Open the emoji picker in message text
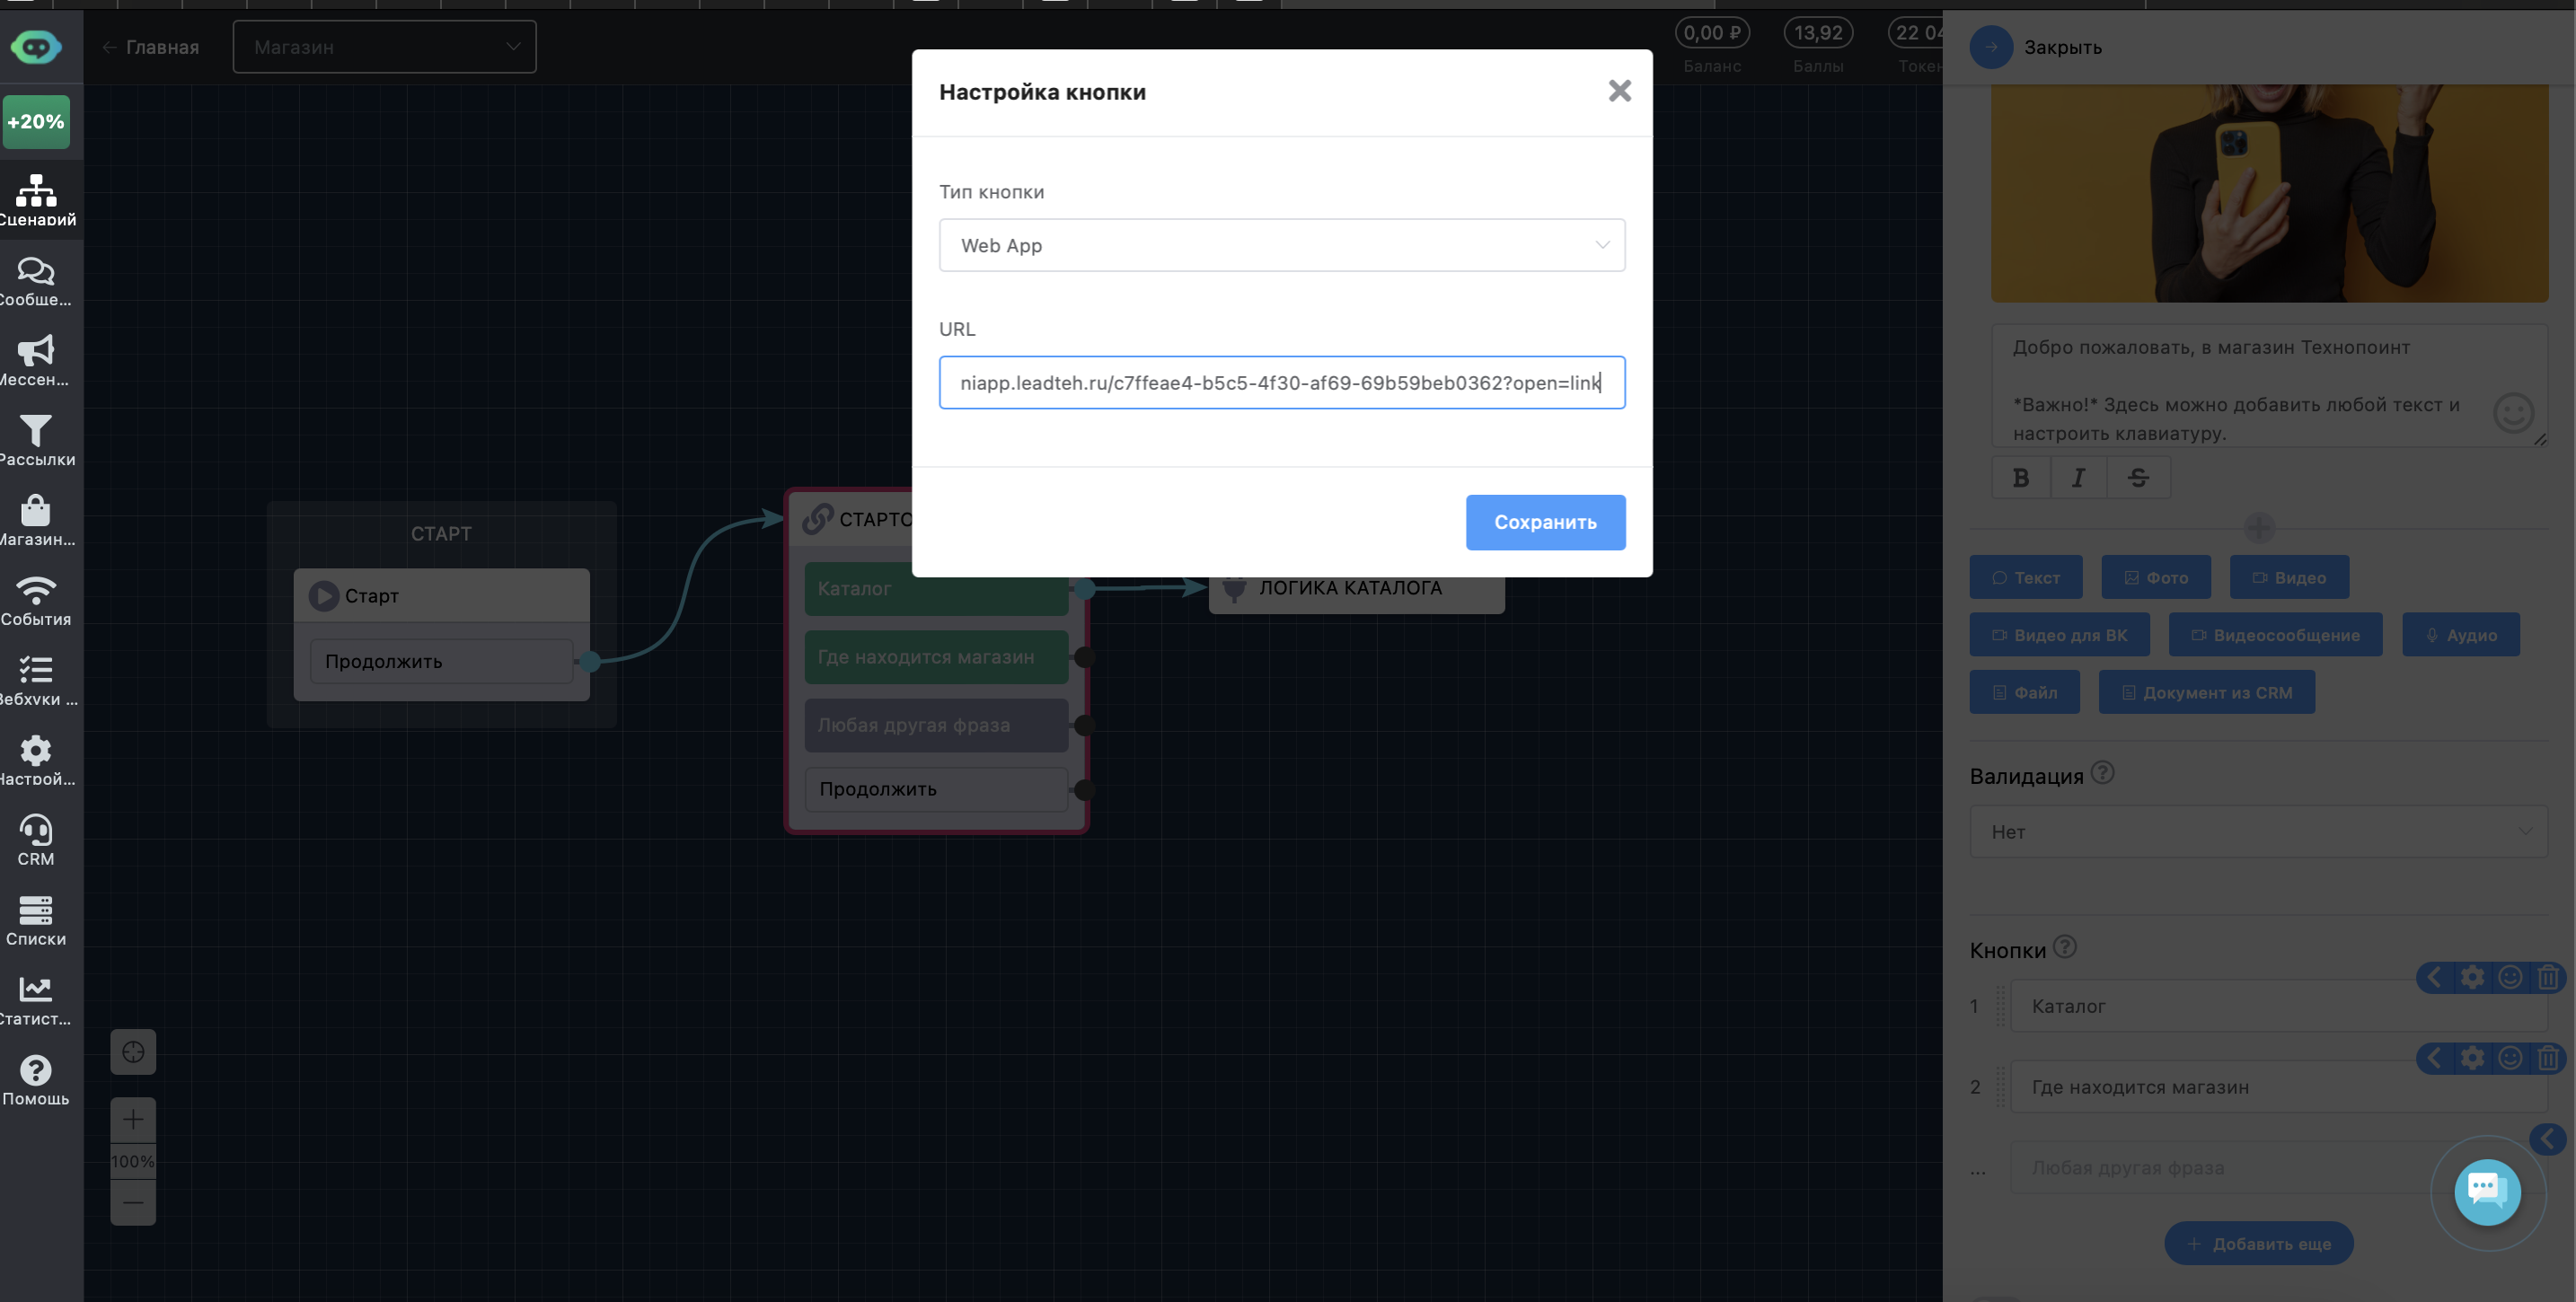This screenshot has height=1302, width=2576. click(x=2513, y=413)
